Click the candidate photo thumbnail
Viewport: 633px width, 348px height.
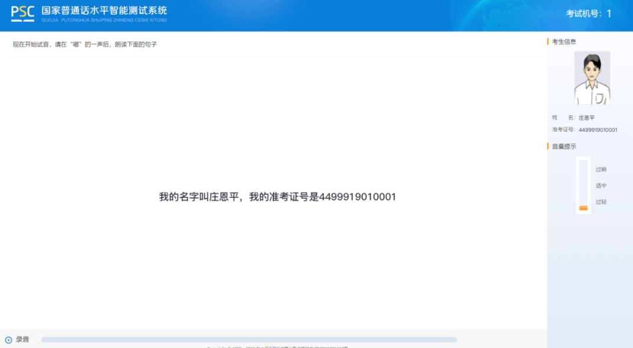[592, 78]
